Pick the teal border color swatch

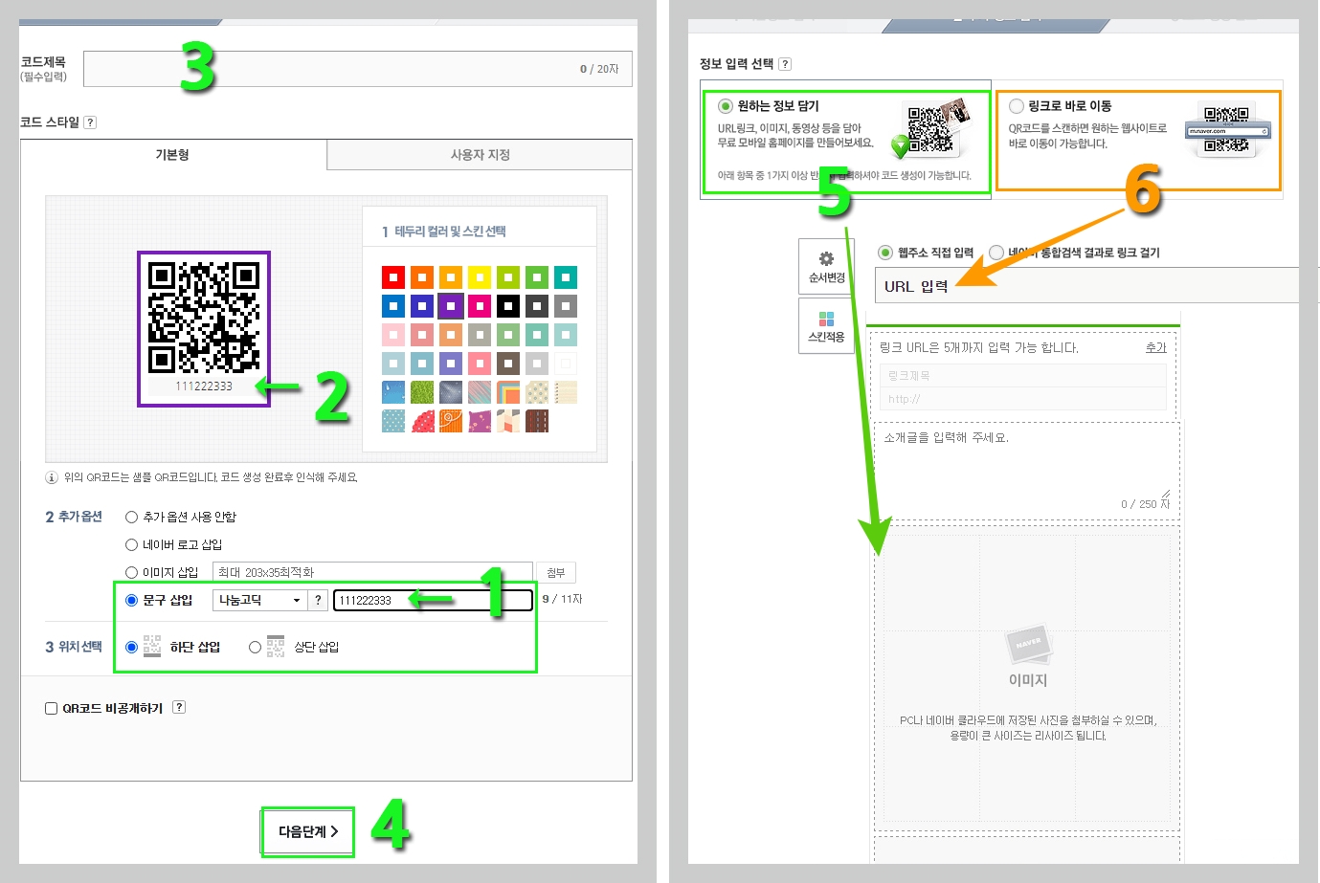[x=566, y=277]
